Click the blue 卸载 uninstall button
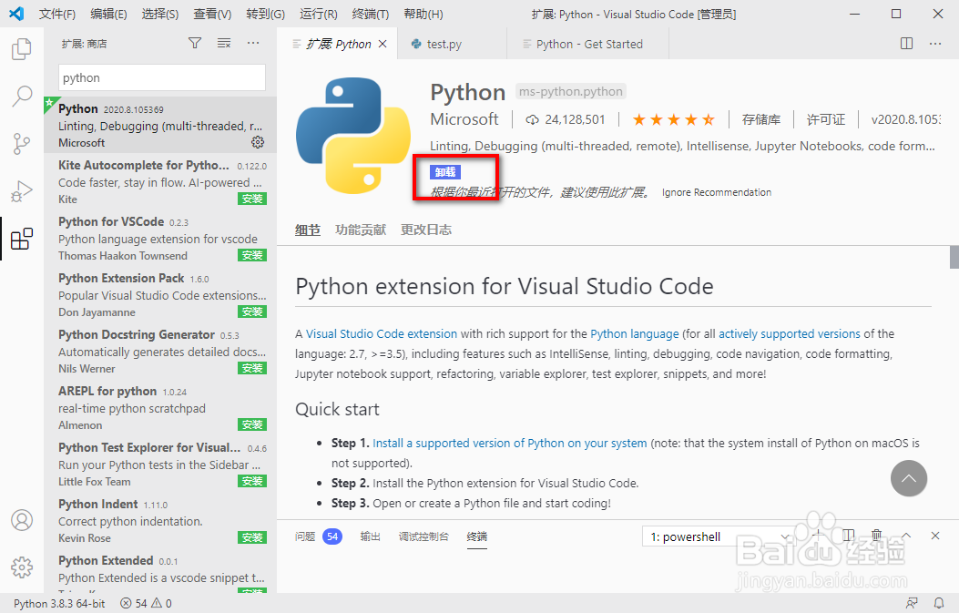The width and height of the screenshot is (959, 613). [446, 172]
